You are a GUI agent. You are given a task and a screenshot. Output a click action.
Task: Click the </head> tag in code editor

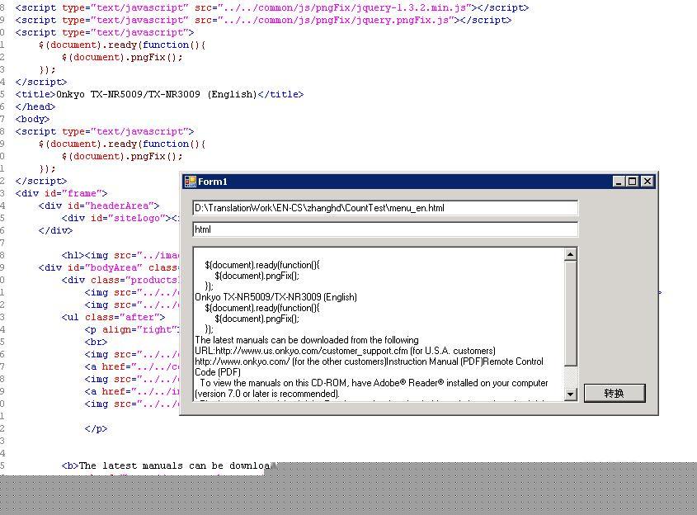click(35, 106)
